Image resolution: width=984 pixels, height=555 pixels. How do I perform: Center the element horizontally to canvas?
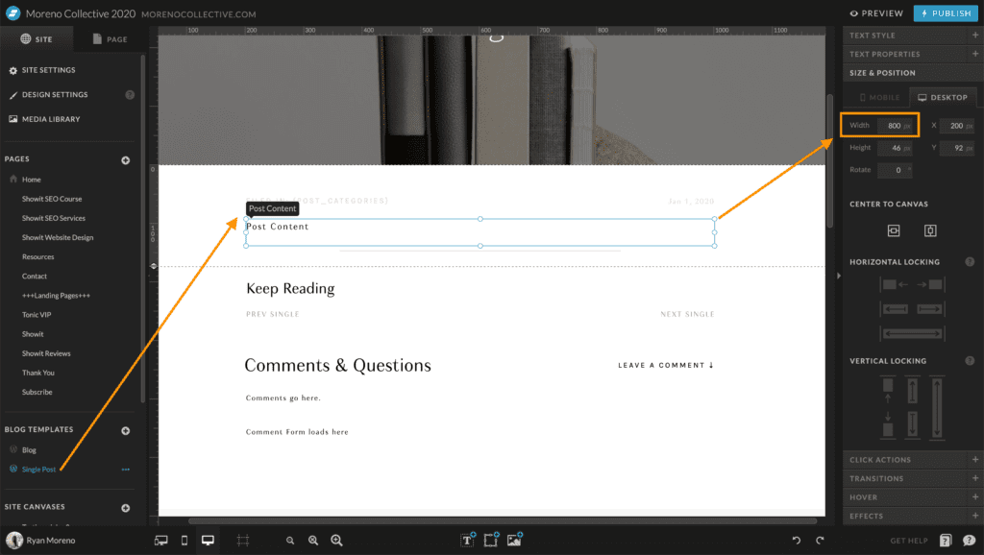click(x=894, y=230)
